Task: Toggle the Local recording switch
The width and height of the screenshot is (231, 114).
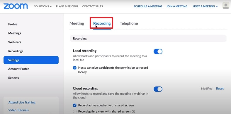Action: [x=158, y=51]
